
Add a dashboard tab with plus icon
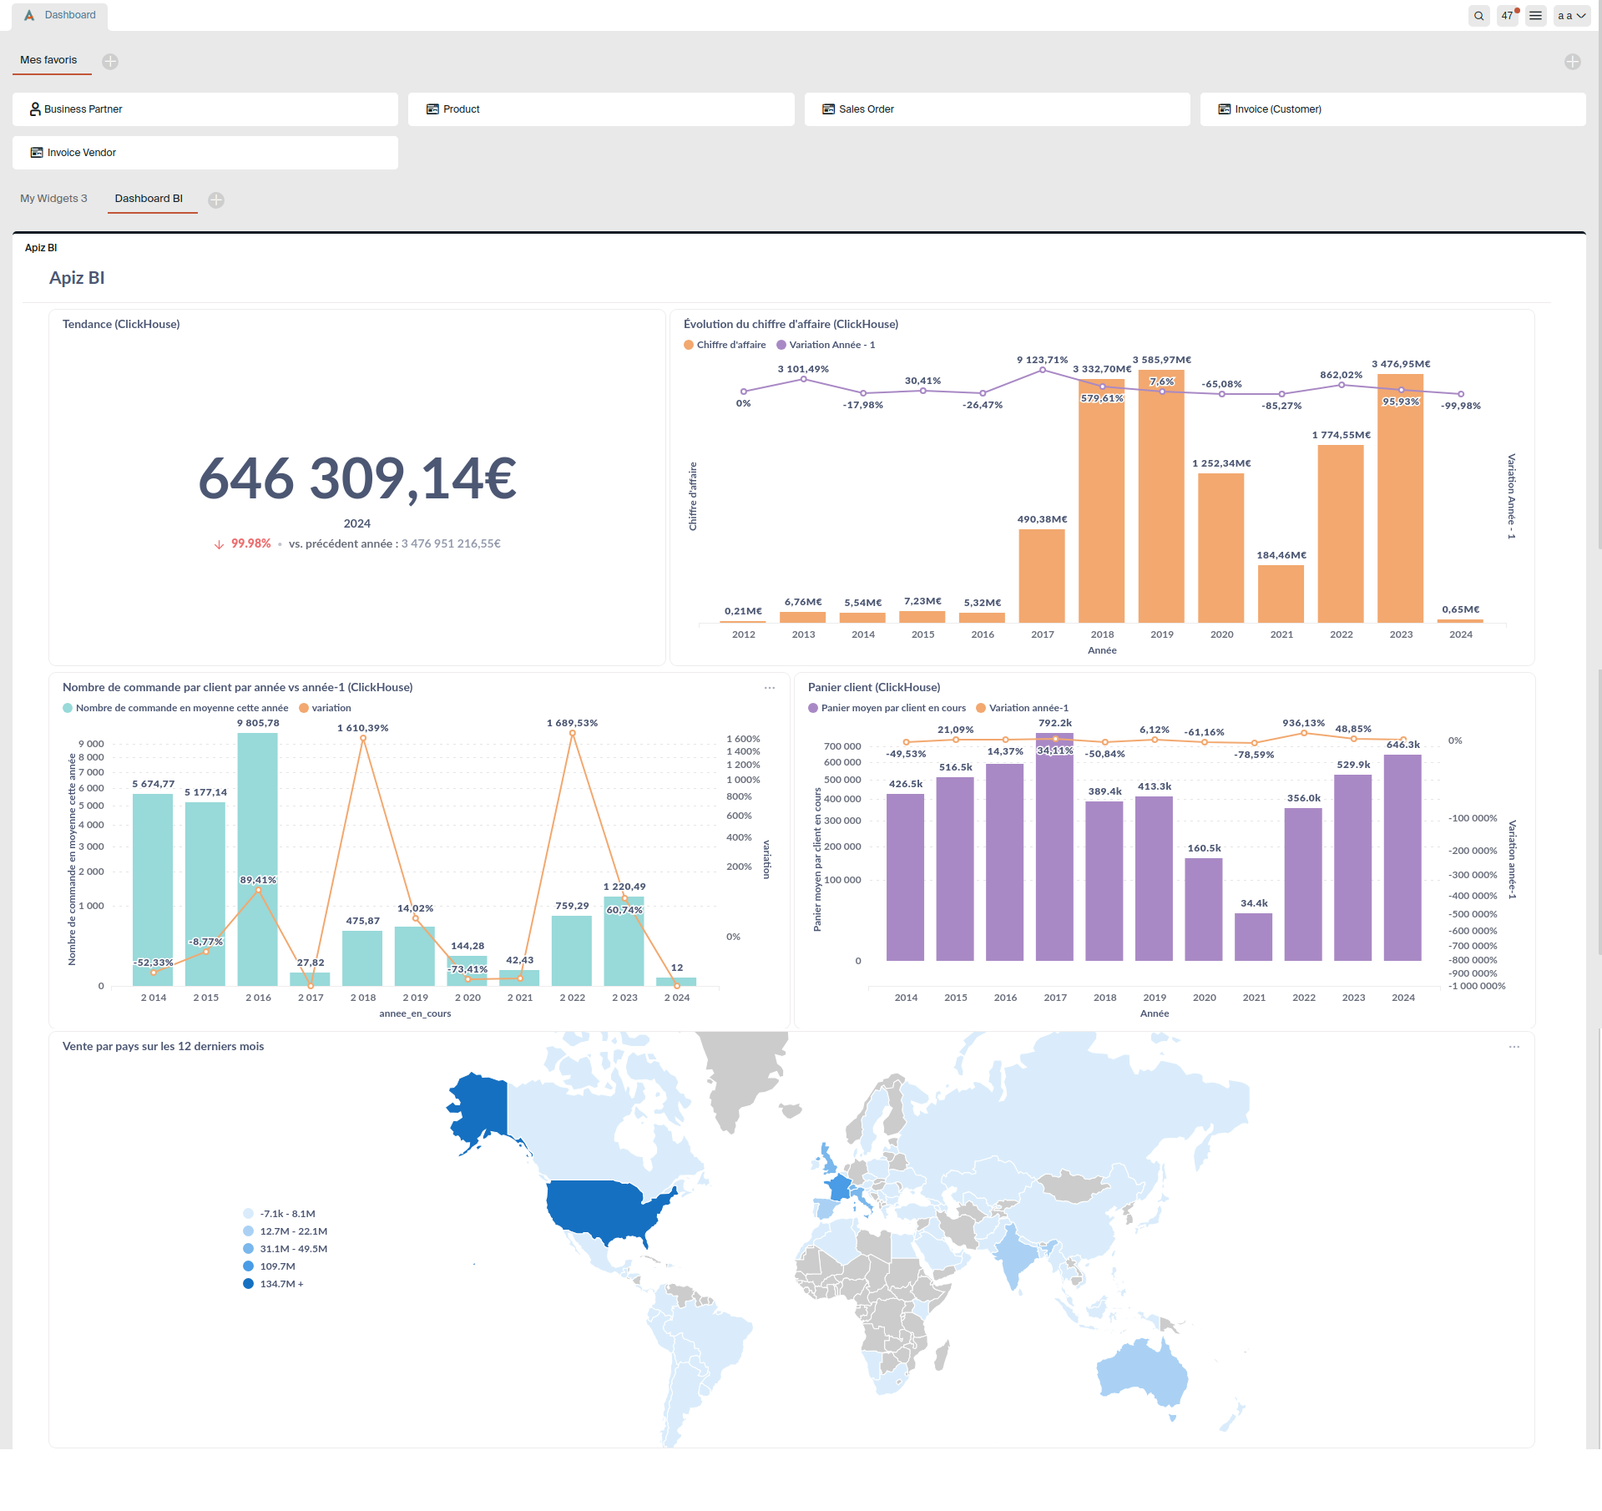tap(216, 200)
